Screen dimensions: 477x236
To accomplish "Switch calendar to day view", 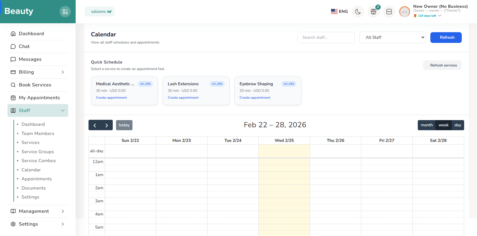I will [458, 125].
